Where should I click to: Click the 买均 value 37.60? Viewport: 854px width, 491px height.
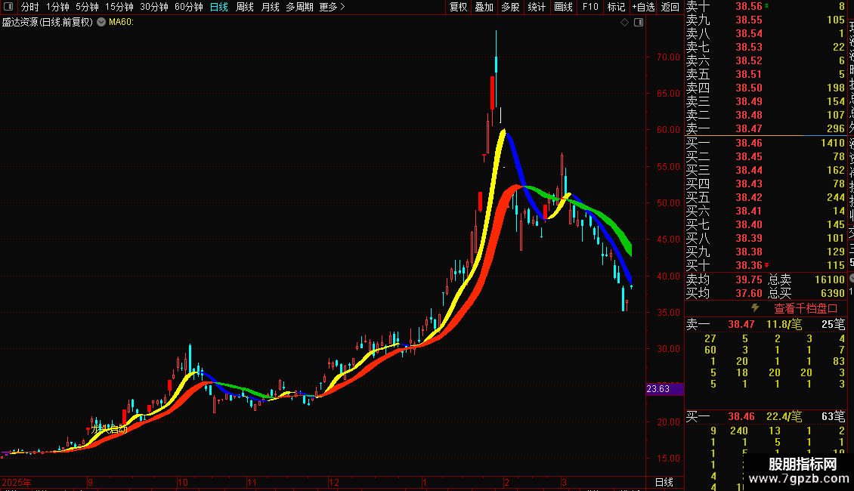(749, 293)
